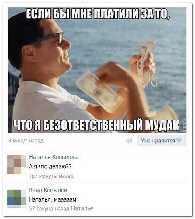Open Влад Копылов's profile name link
The image size is (195, 219).
(x=48, y=190)
